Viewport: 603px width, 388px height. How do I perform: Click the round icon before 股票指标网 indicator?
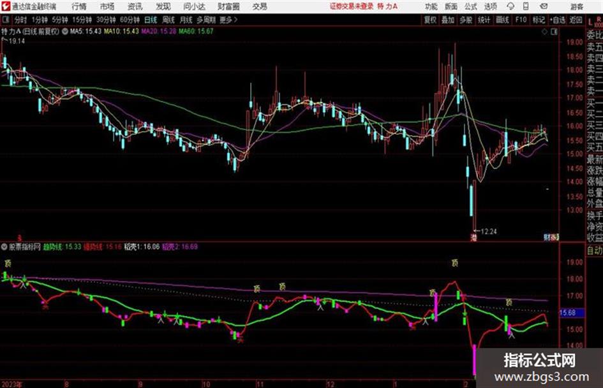pos(4,247)
